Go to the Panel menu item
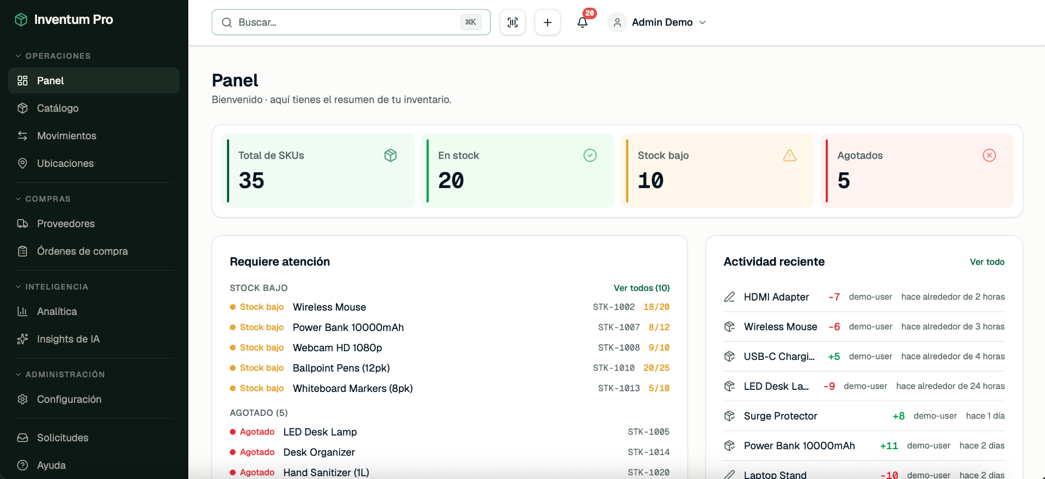 click(x=94, y=80)
